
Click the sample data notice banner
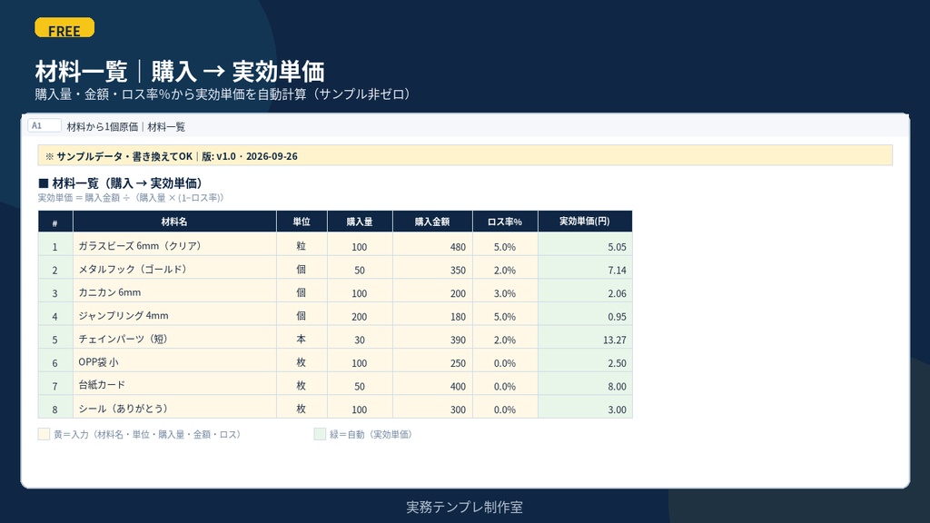[465, 155]
